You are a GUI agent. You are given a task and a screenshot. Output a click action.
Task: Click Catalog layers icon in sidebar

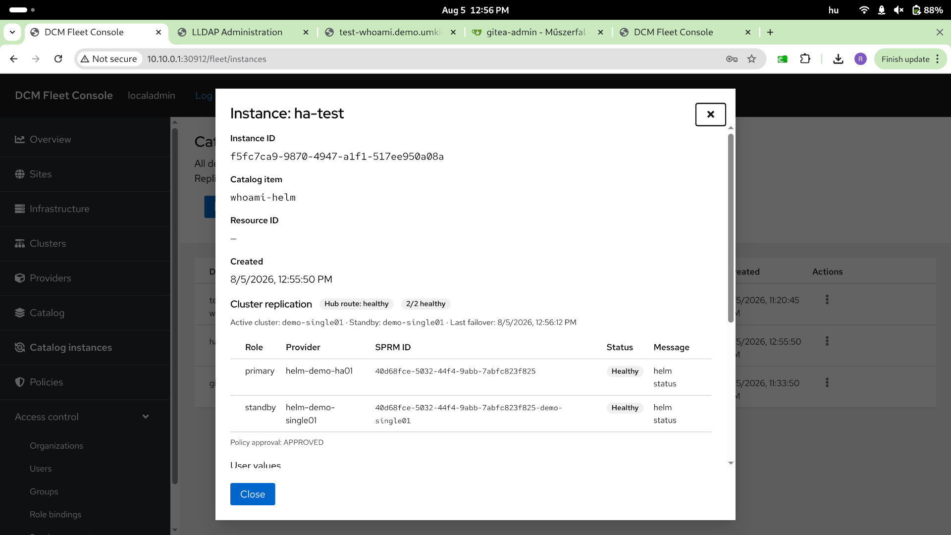click(20, 313)
